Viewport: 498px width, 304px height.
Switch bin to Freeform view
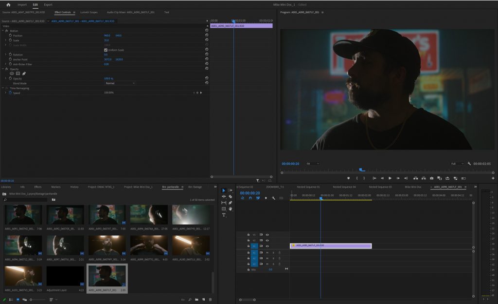24,300
